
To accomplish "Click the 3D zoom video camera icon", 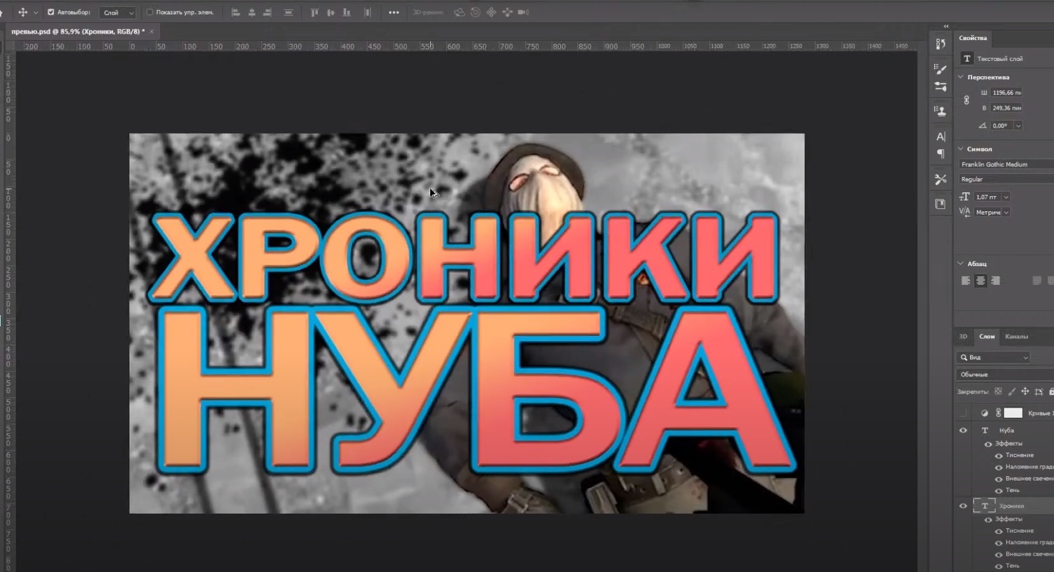I will tap(524, 12).
